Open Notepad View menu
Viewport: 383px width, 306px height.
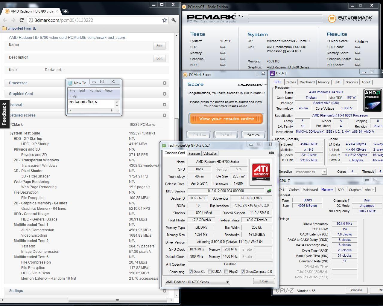tap(109, 91)
